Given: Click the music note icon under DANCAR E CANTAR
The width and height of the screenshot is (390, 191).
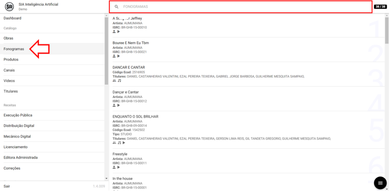Looking at the screenshot, I should (x=119, y=81).
